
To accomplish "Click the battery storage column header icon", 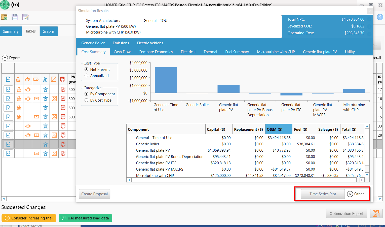I will click(x=36, y=79).
